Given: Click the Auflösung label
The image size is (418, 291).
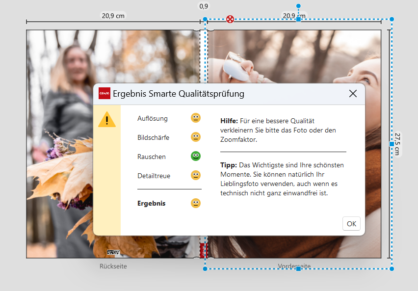Looking at the screenshot, I should (x=153, y=118).
